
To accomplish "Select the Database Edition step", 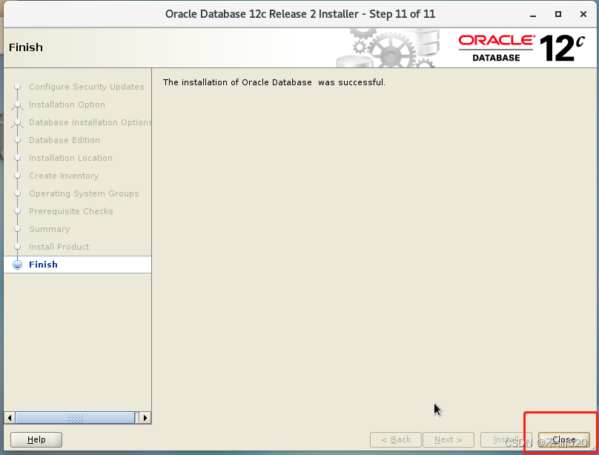I will point(64,140).
